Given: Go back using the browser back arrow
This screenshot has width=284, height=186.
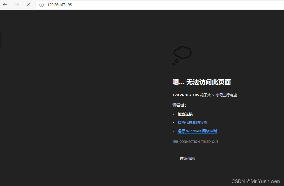Looking at the screenshot, I should [5, 5].
